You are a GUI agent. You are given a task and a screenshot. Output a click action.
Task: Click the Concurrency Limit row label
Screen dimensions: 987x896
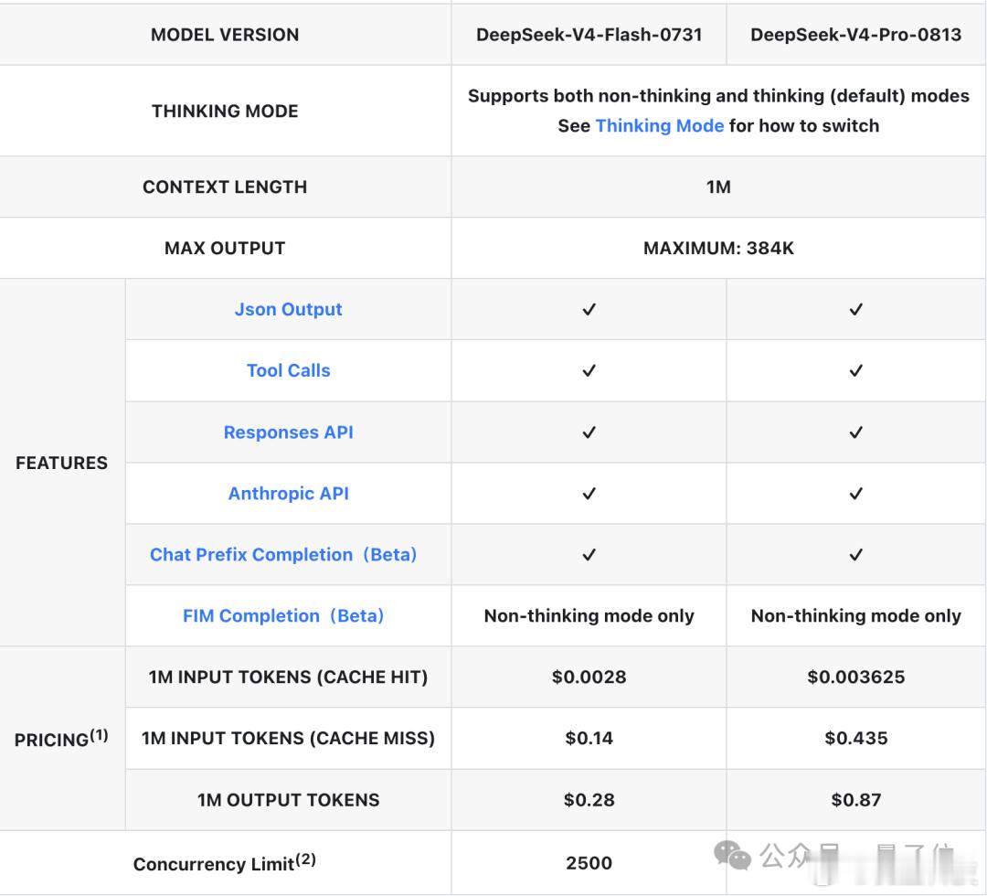[x=225, y=862]
